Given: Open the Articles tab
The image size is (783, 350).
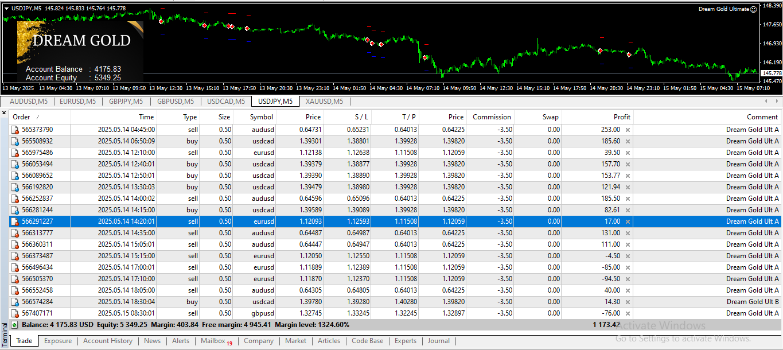Looking at the screenshot, I should pyautogui.click(x=329, y=341).
